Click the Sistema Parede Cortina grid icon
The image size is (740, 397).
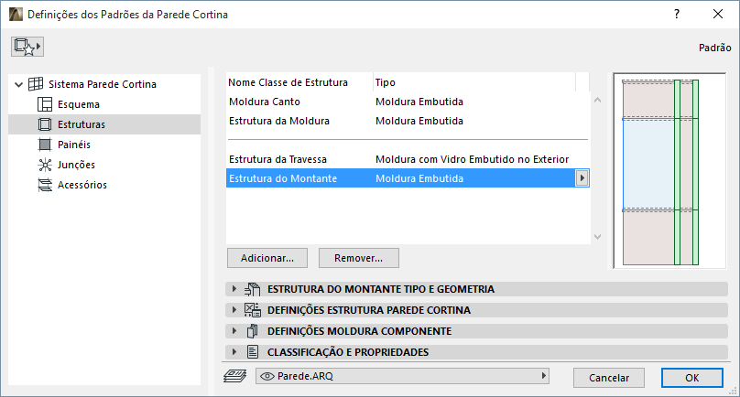click(x=36, y=84)
